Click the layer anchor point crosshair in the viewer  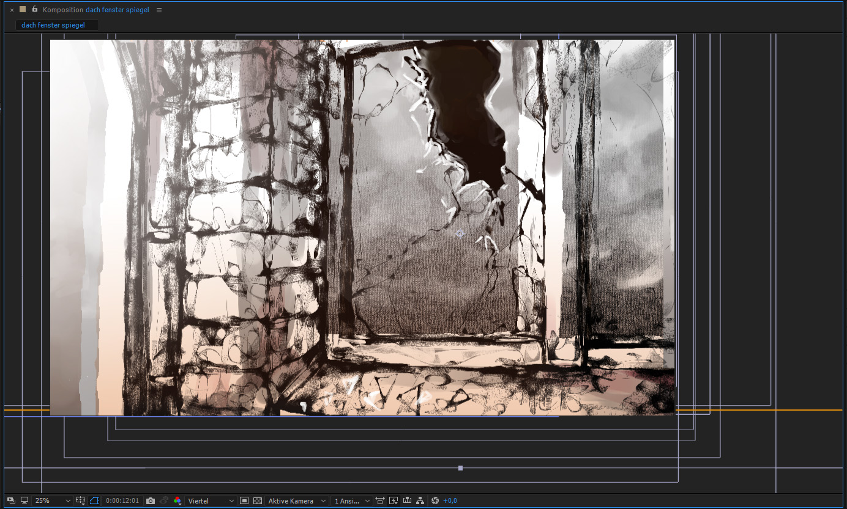click(460, 233)
